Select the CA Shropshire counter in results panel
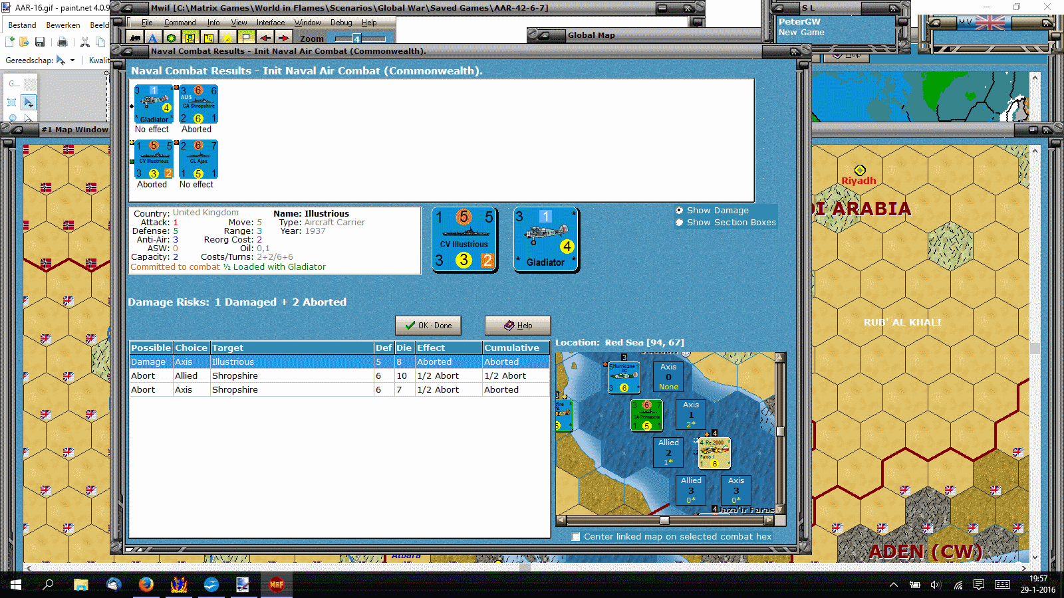 [x=198, y=104]
